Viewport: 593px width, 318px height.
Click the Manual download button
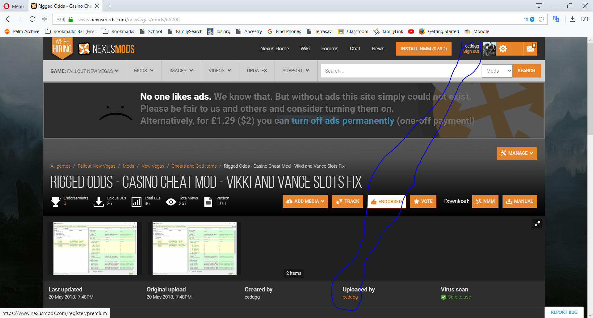pyautogui.click(x=520, y=201)
